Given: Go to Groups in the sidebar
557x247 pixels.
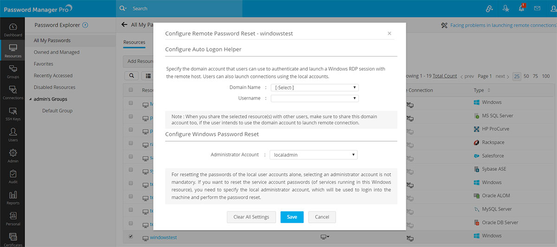Looking at the screenshot, I should [x=13, y=72].
